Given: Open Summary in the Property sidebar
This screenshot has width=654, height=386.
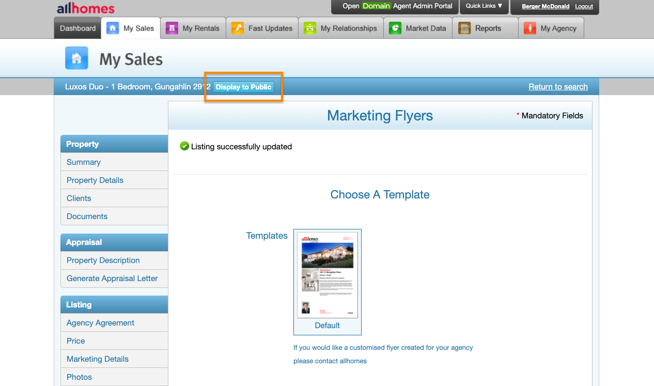Looking at the screenshot, I should click(x=84, y=162).
